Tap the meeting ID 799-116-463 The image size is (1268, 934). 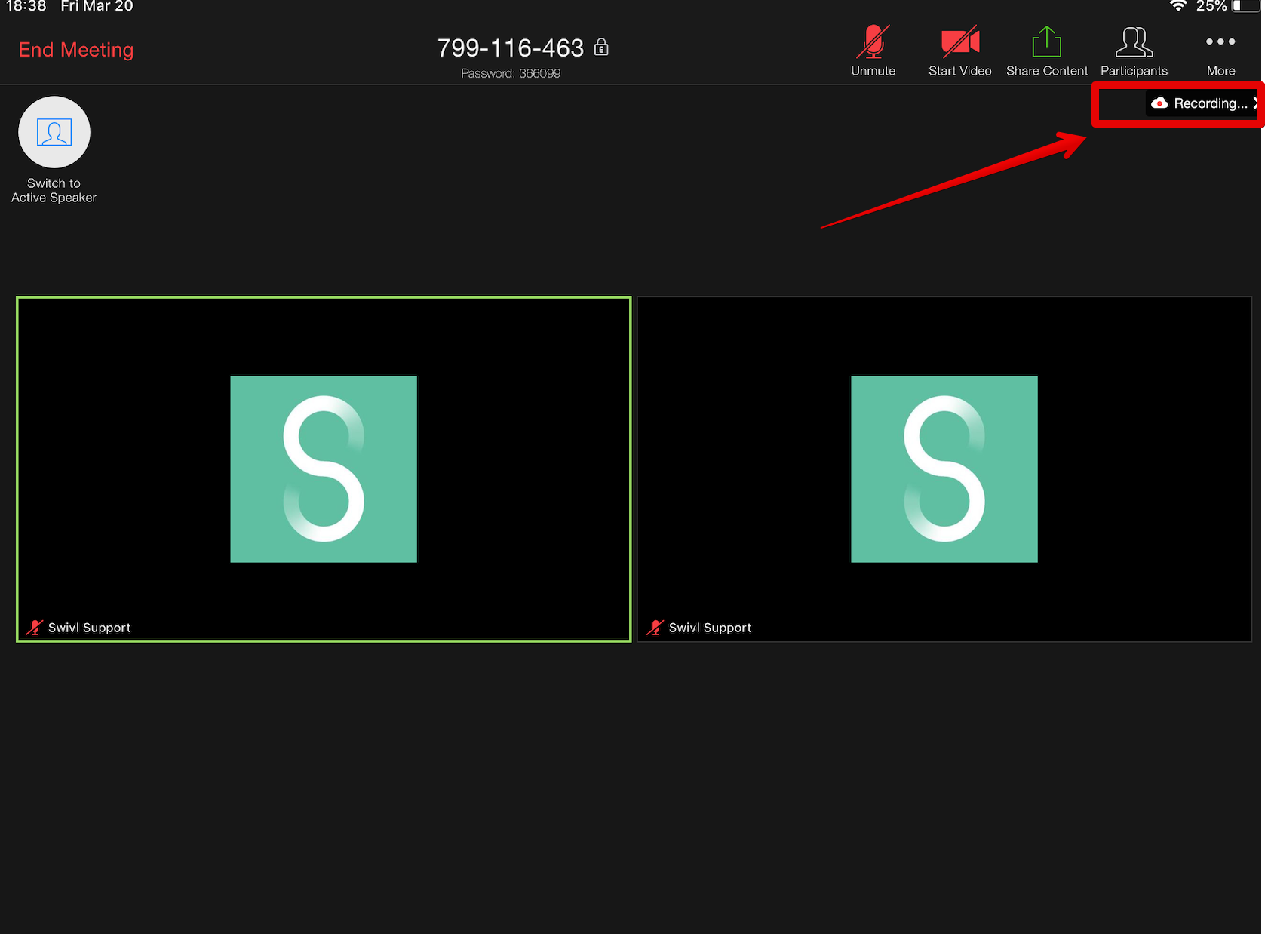[x=511, y=48]
